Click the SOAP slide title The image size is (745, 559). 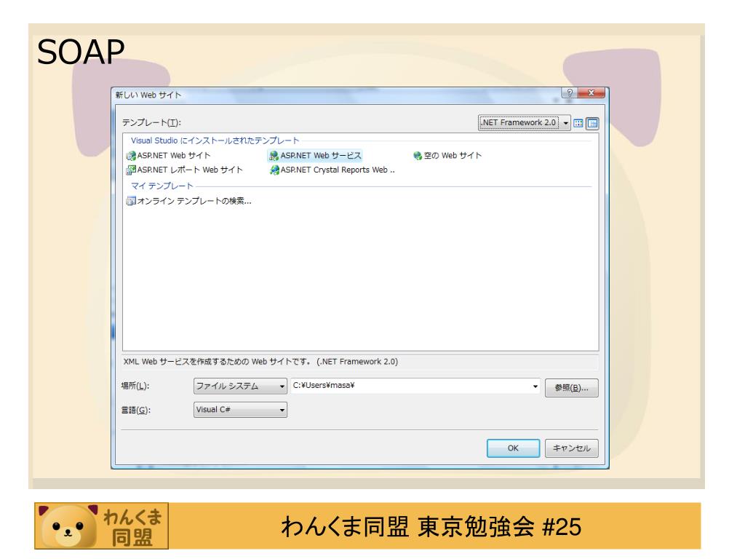pos(81,52)
